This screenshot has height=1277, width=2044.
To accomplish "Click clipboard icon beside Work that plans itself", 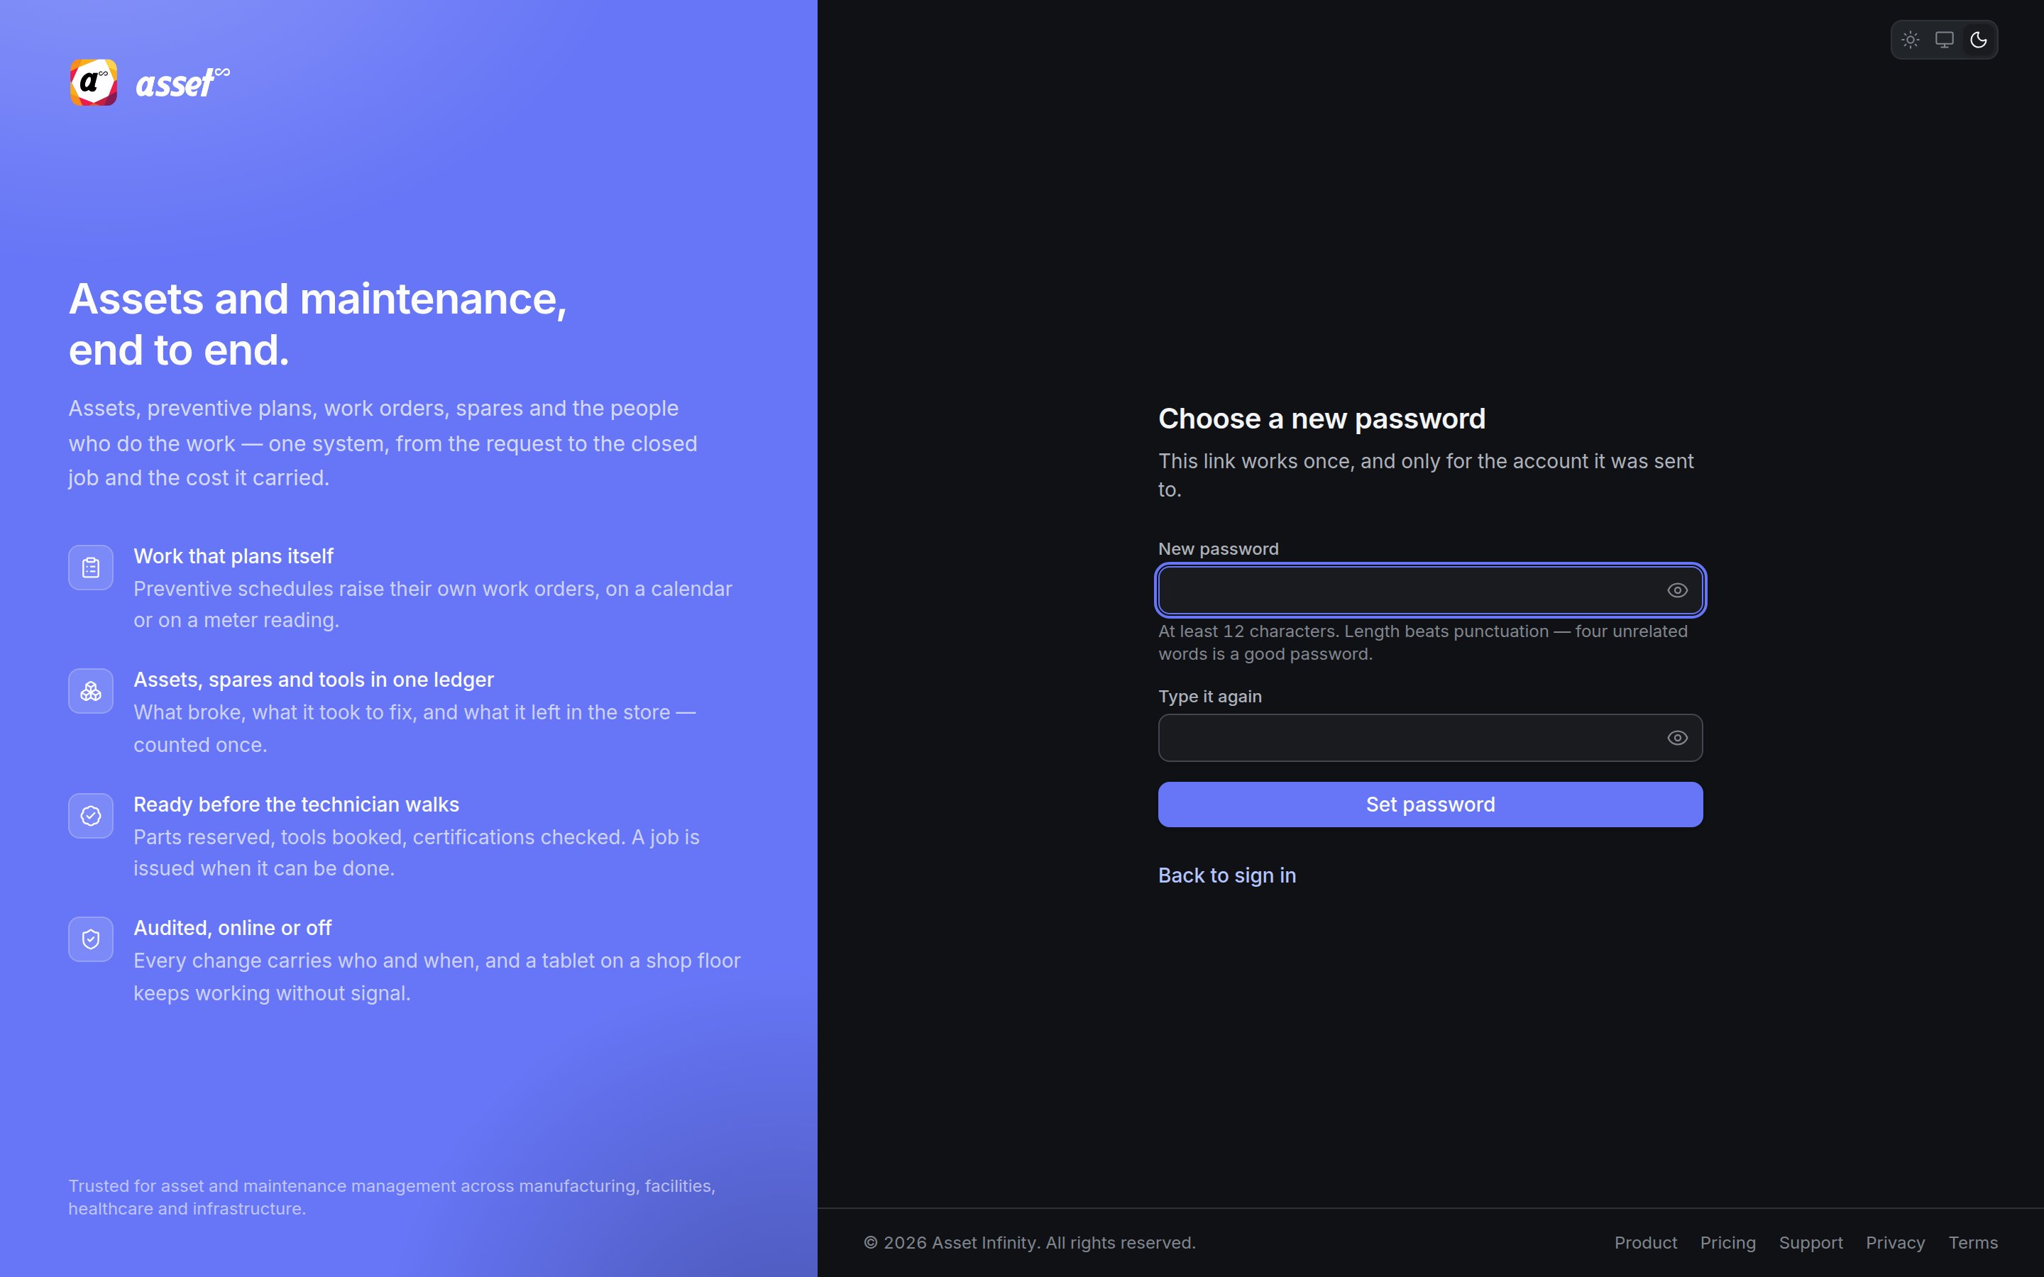I will coord(92,568).
